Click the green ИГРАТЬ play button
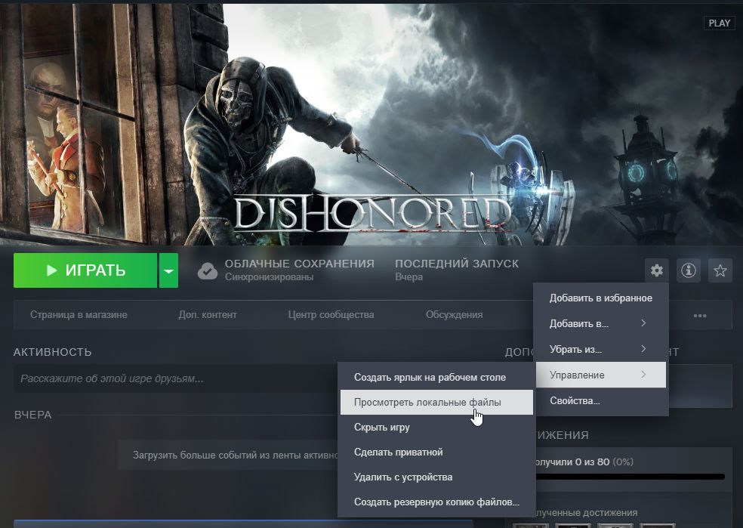This screenshot has width=743, height=528. click(x=85, y=270)
